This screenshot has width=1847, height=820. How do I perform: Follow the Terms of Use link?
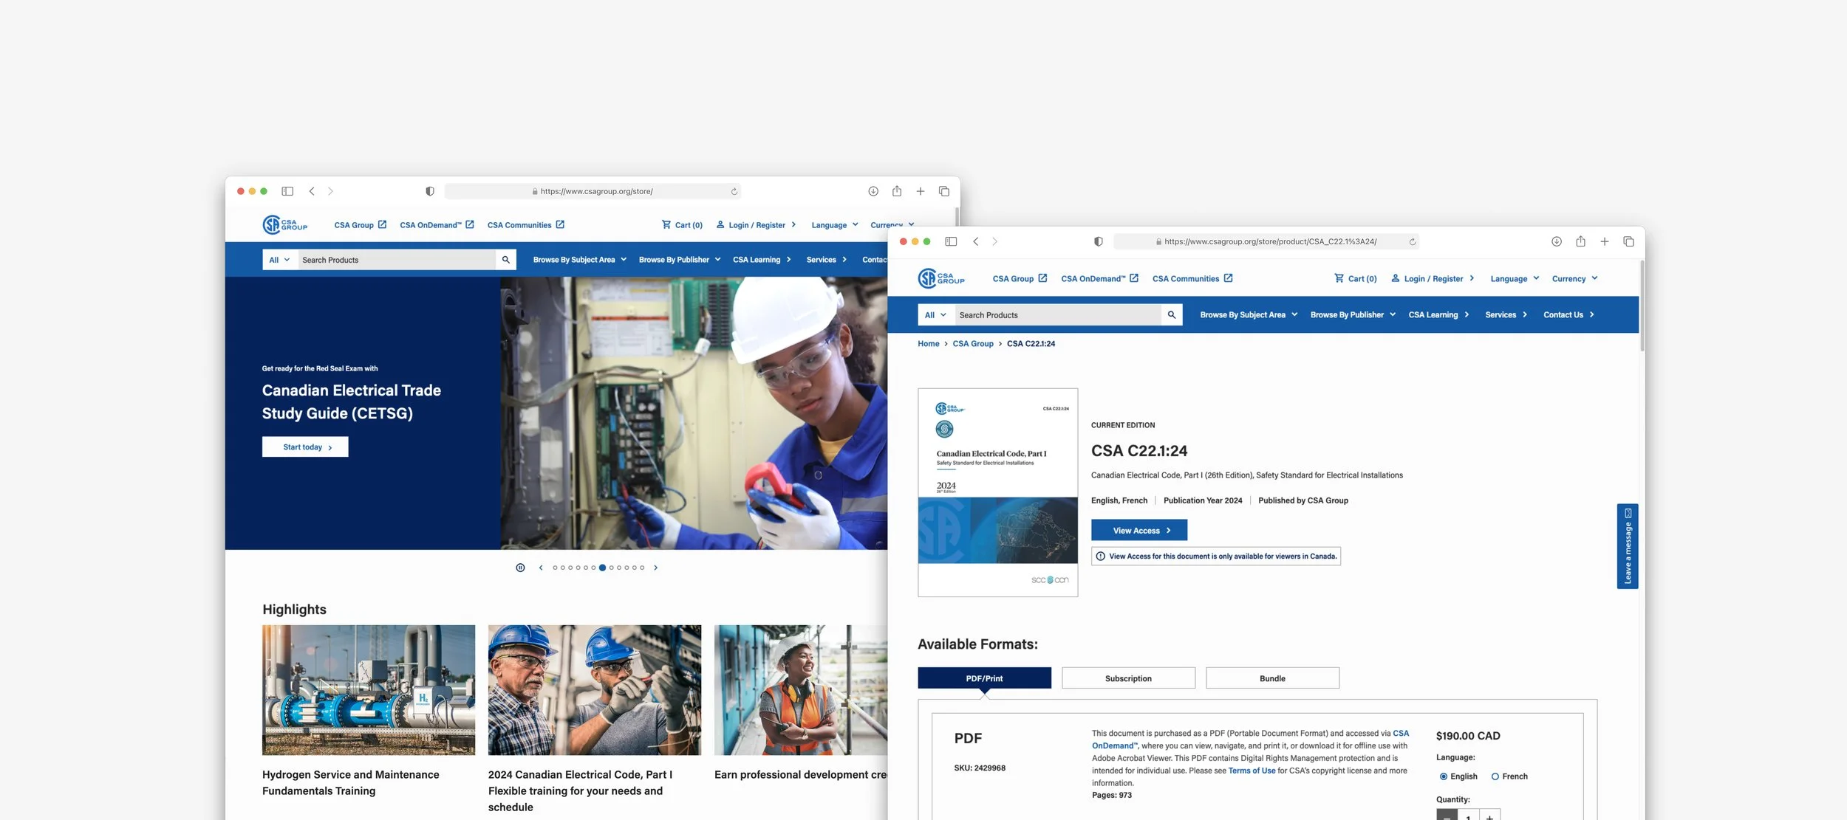pos(1252,770)
